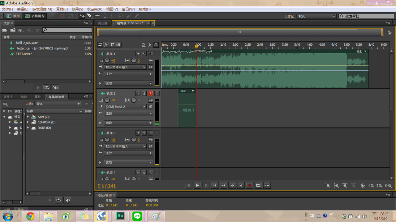Viewport: 396px width, 222px height.
Task: Stop playback in the transport bar
Action: (x=189, y=185)
